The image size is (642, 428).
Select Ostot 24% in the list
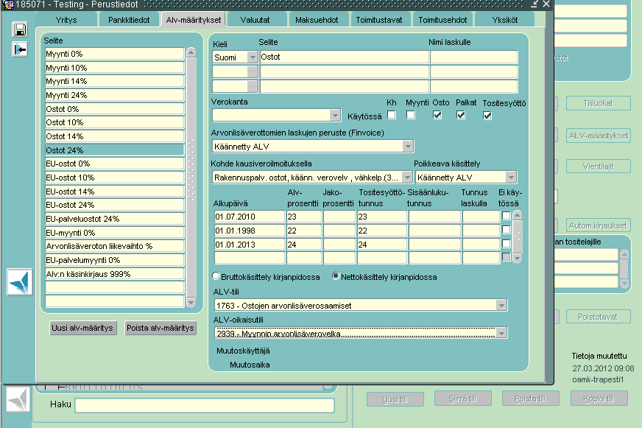(x=115, y=150)
